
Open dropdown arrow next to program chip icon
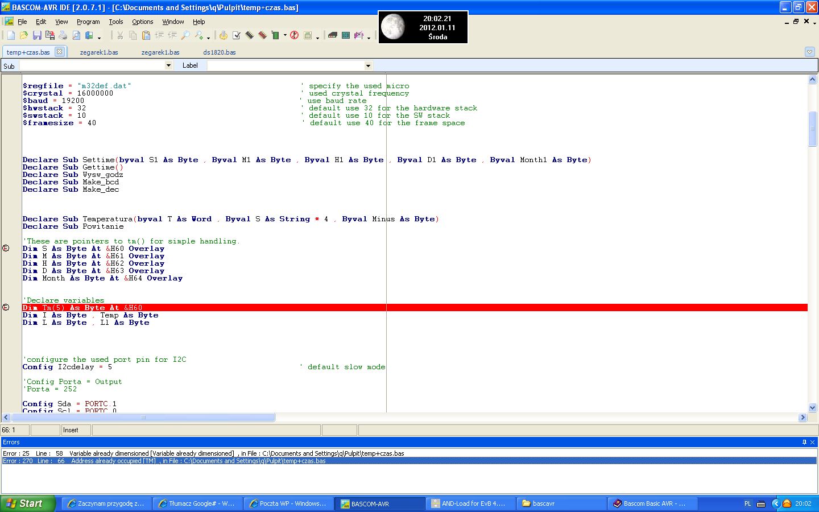[284, 35]
